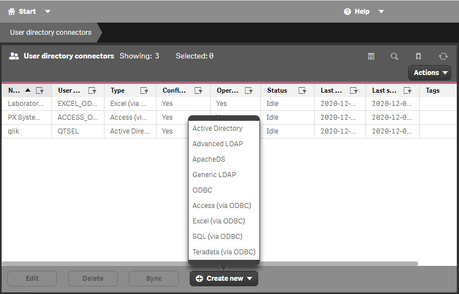Select ODBC from the menu
The width and height of the screenshot is (459, 294).
click(202, 190)
